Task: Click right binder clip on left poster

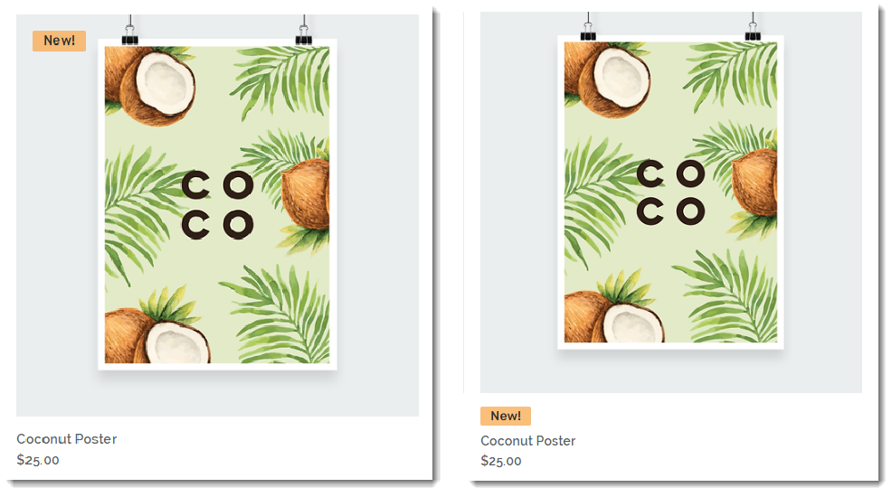Action: [x=304, y=31]
